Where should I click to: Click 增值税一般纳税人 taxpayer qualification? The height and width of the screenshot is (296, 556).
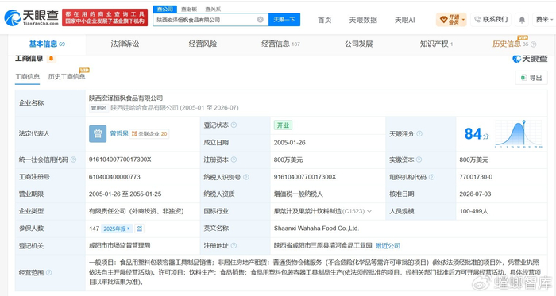pyautogui.click(x=298, y=194)
